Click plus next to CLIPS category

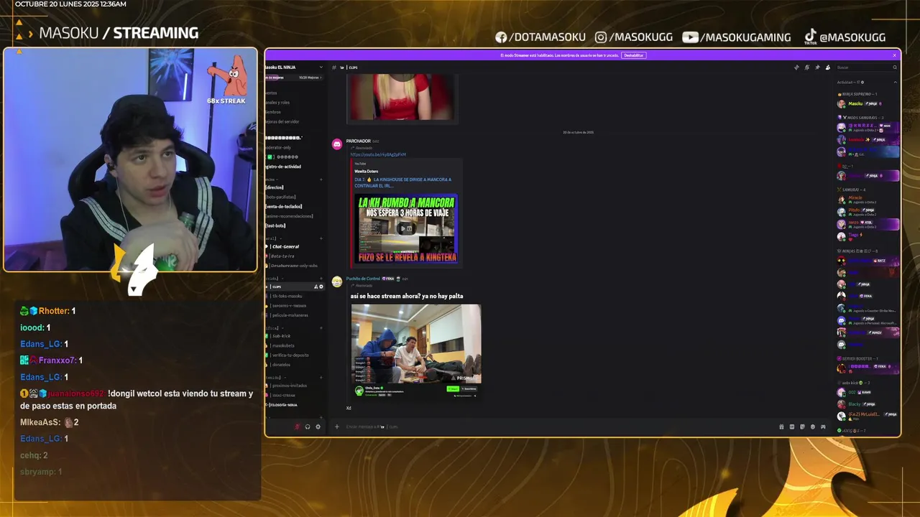coord(321,279)
